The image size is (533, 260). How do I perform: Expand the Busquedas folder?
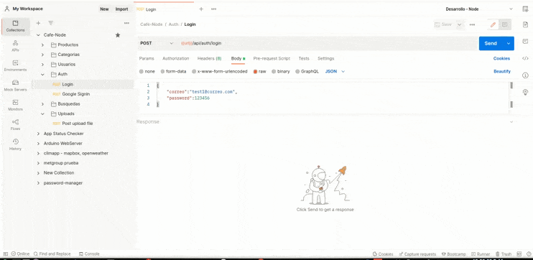(42, 104)
